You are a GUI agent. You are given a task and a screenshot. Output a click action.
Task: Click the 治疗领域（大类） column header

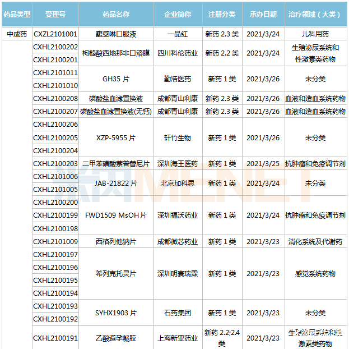pyautogui.click(x=315, y=14)
